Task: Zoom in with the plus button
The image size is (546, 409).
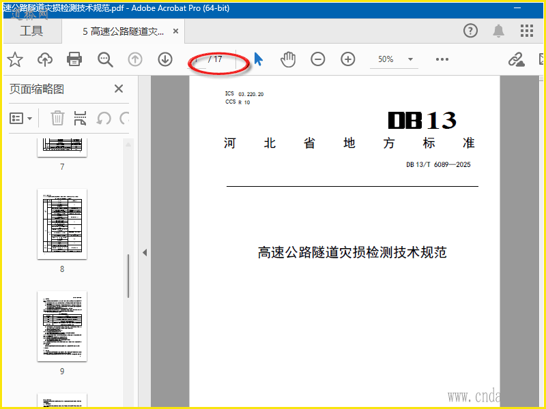Action: pos(348,59)
